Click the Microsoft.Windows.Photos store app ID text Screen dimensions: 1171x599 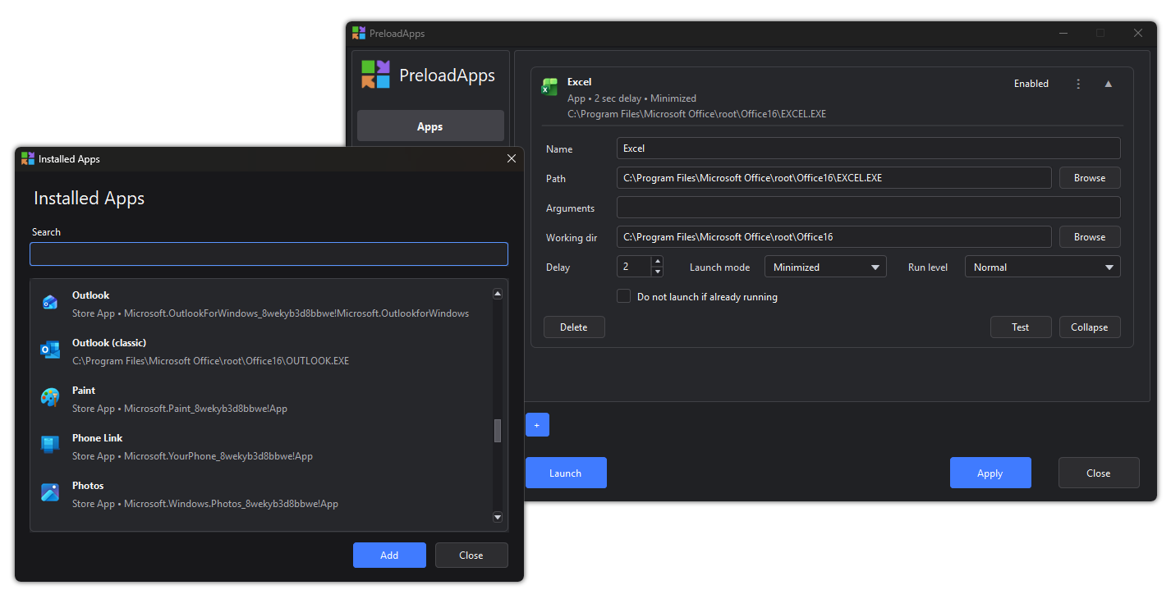click(x=231, y=504)
